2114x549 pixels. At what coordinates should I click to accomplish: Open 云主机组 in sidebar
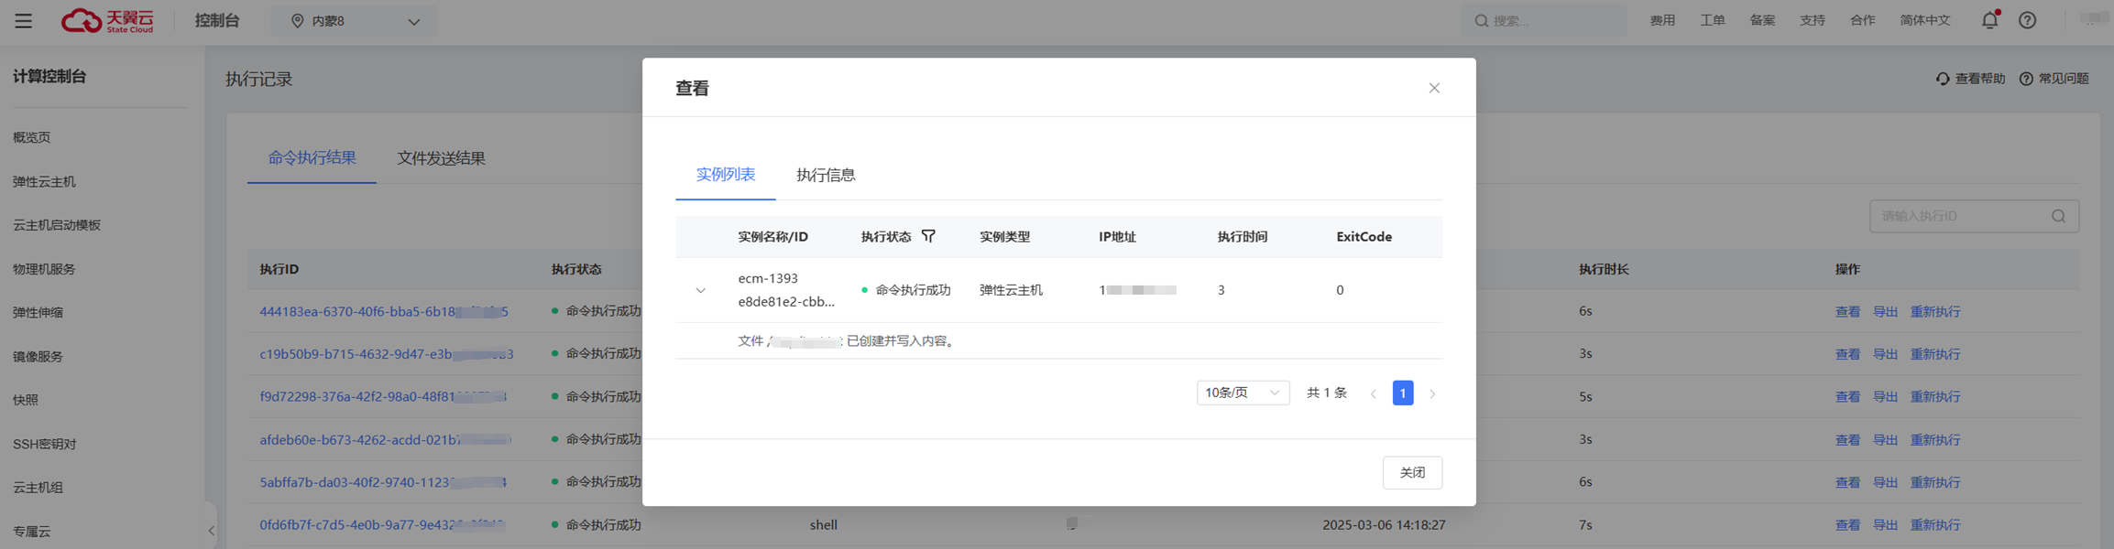pyautogui.click(x=38, y=488)
